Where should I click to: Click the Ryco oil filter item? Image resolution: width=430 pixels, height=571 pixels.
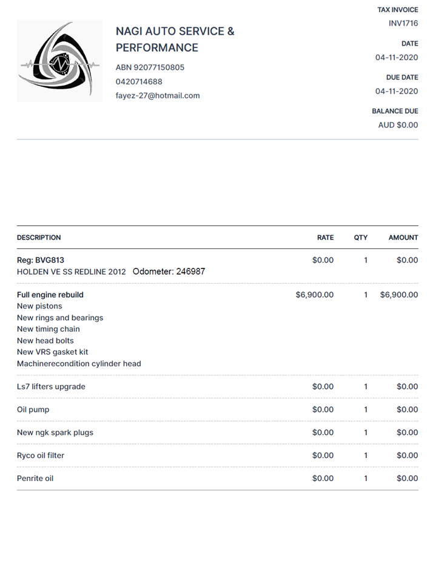41,456
